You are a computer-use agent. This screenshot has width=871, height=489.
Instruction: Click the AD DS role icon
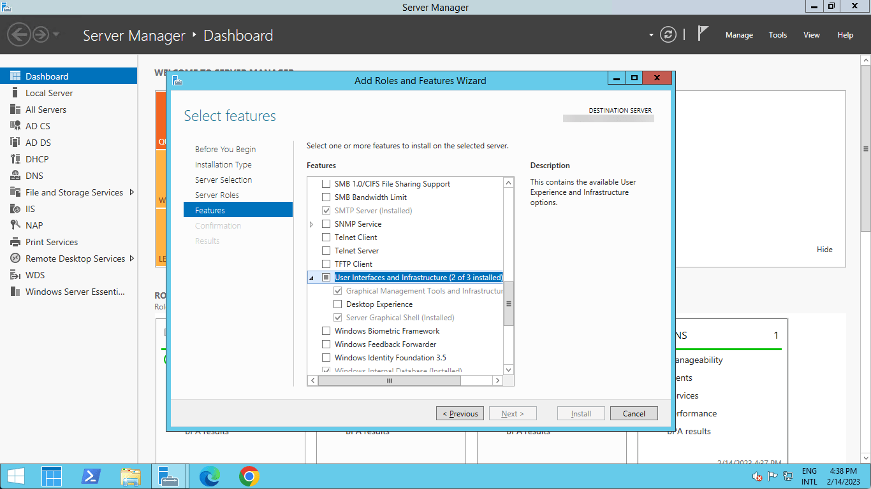[x=15, y=143]
